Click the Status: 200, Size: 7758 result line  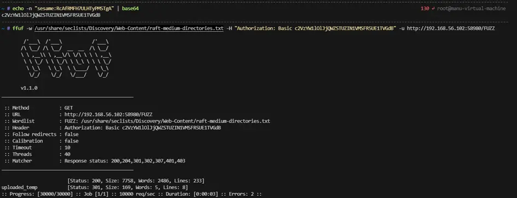click(x=136, y=181)
